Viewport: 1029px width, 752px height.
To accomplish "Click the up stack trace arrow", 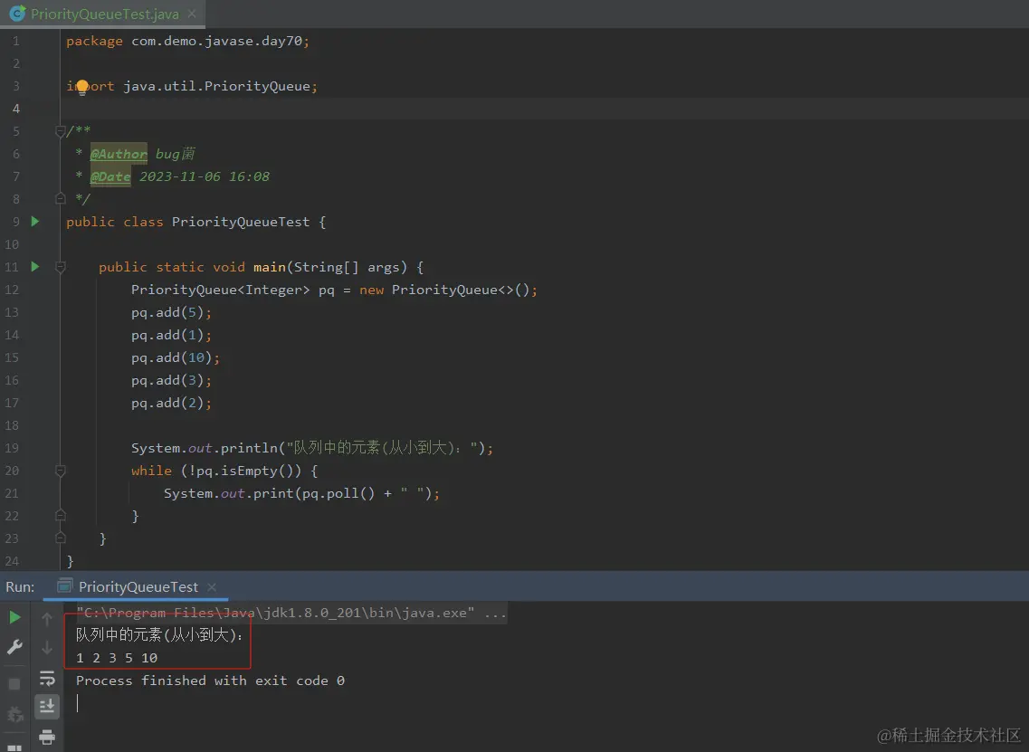I will coord(46,618).
